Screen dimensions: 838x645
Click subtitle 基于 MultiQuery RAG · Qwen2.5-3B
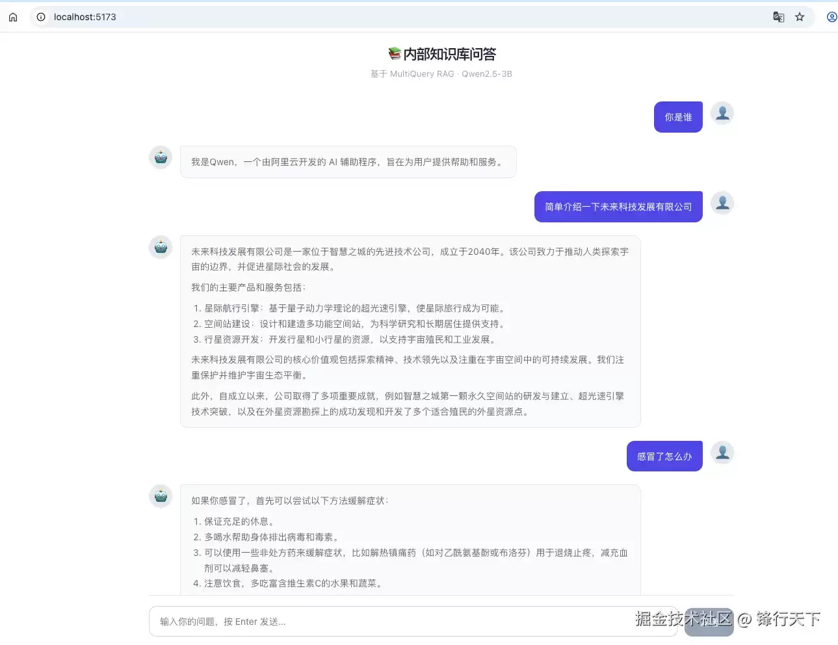[441, 74]
